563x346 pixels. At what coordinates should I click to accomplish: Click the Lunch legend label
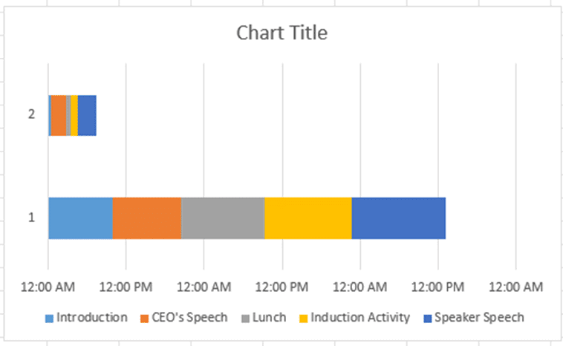point(269,318)
